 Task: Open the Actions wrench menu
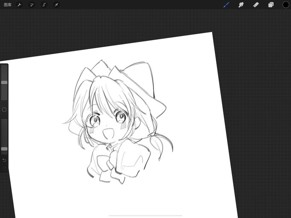point(19,5)
